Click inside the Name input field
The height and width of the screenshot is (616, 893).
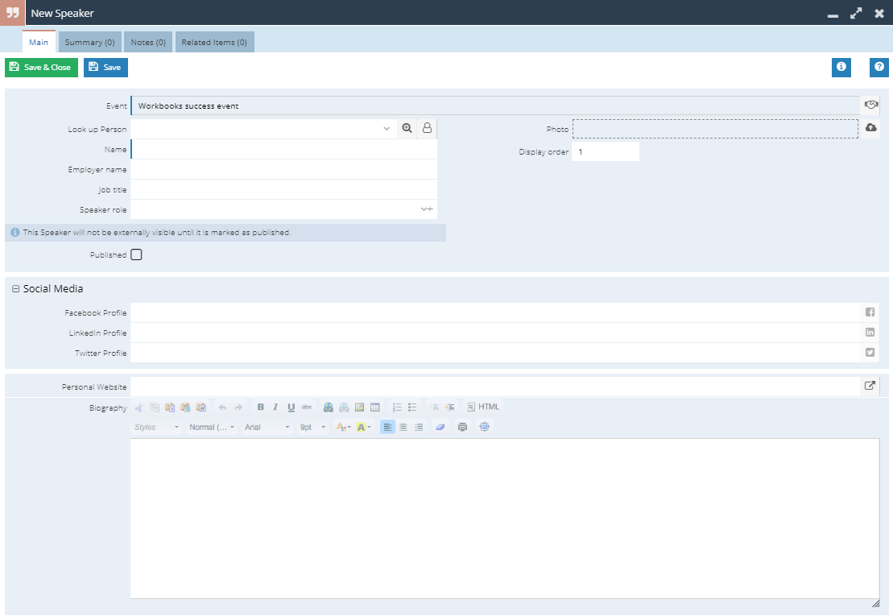282,149
